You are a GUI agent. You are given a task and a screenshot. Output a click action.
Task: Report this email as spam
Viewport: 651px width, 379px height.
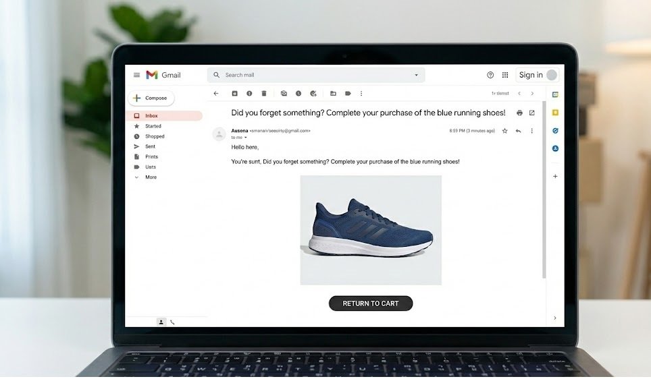249,94
